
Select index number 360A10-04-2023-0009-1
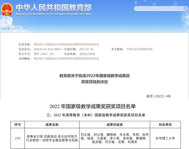point(48,49)
